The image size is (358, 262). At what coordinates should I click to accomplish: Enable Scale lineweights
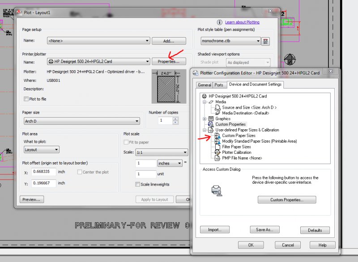(x=137, y=184)
